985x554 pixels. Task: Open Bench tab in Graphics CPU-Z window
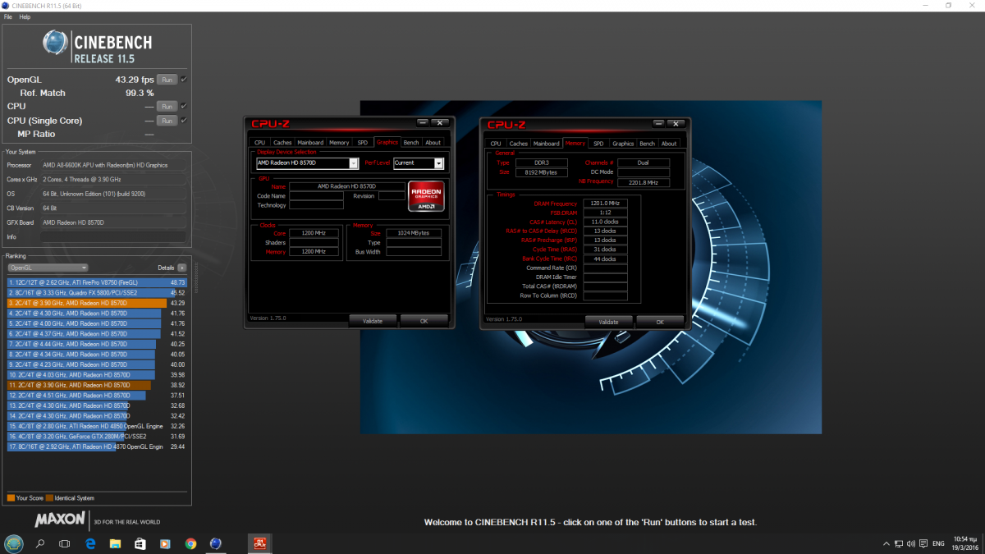pyautogui.click(x=411, y=143)
